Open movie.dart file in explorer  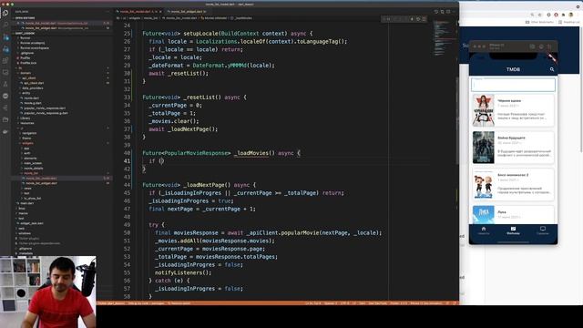[x=30, y=98]
